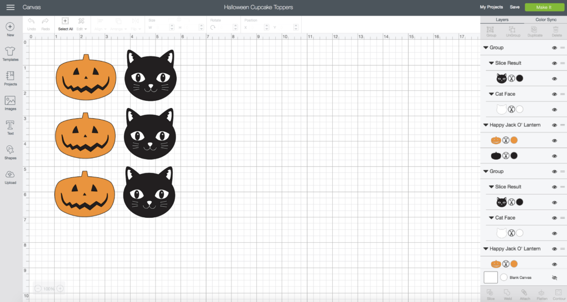Select the bottom black cat on canvas

coord(150,192)
